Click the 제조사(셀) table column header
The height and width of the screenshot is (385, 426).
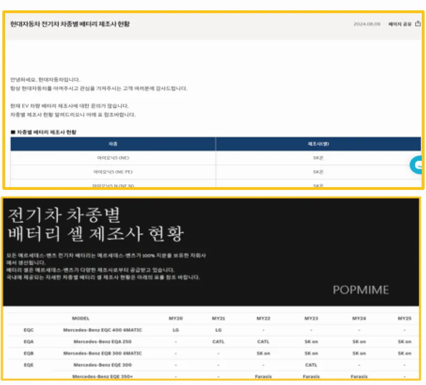click(x=318, y=144)
